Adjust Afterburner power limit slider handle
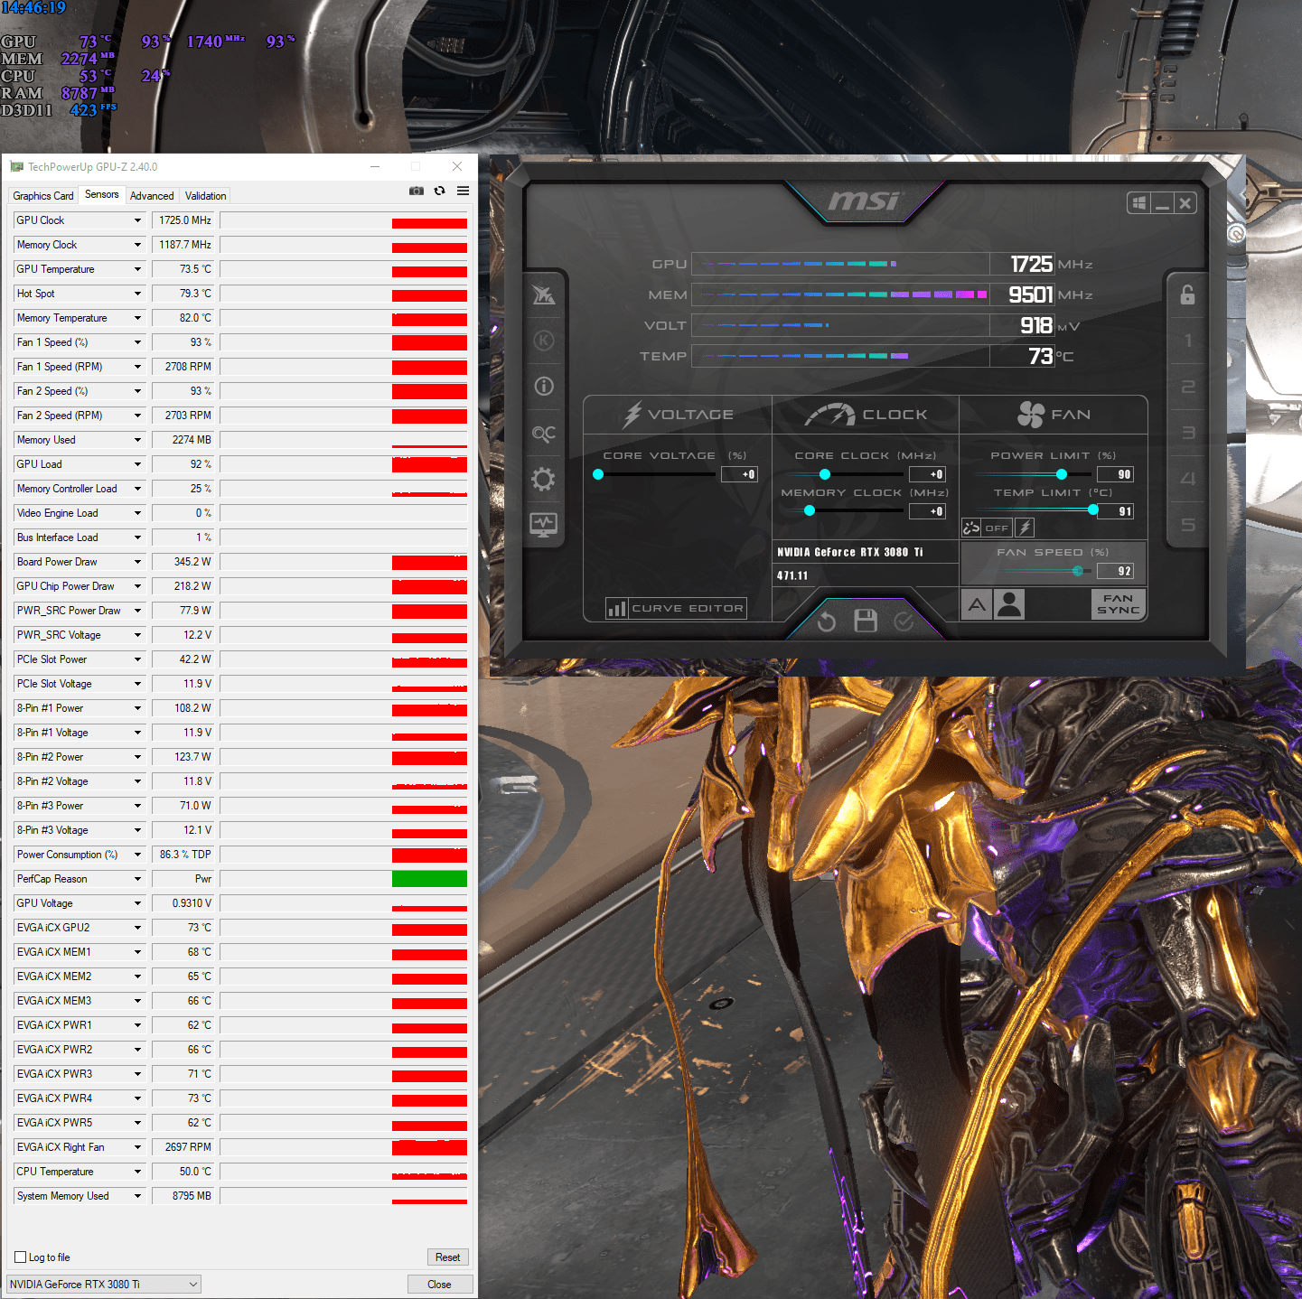 tap(1062, 474)
